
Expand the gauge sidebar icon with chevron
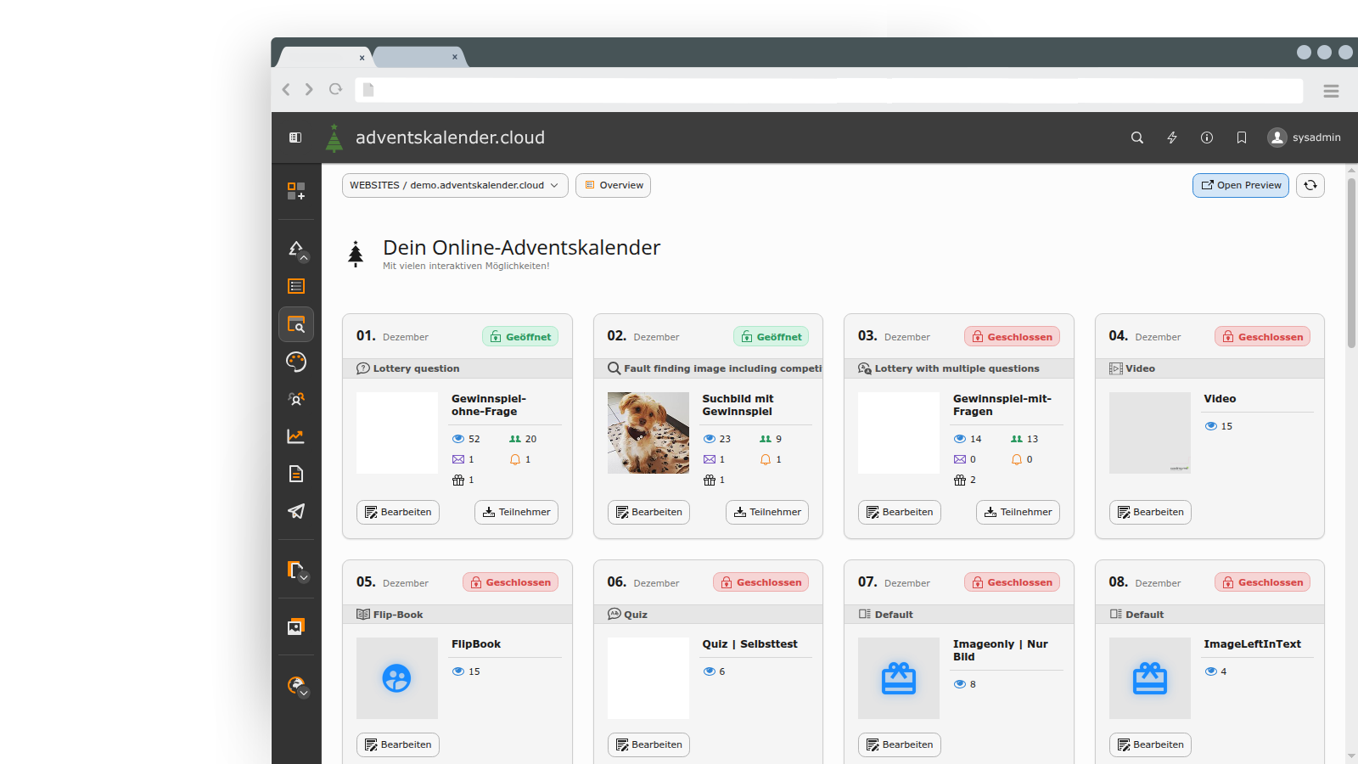click(x=296, y=686)
